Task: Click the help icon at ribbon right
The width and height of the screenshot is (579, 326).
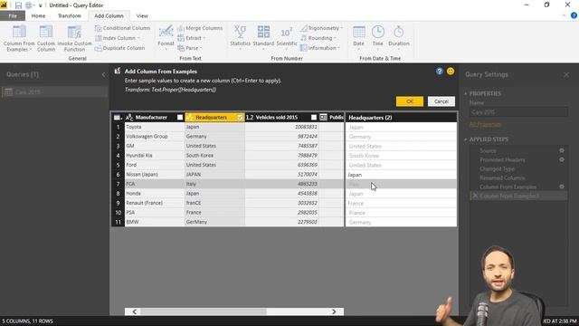Action: click(574, 15)
